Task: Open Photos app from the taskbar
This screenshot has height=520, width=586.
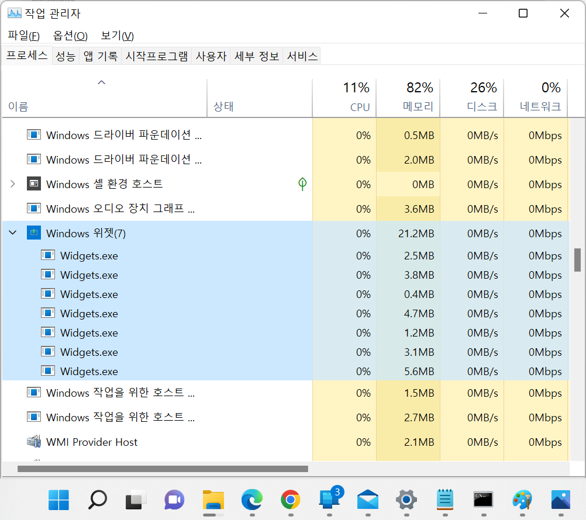Action: click(x=561, y=500)
